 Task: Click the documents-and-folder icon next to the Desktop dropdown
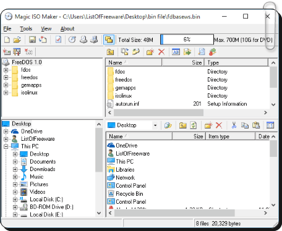tap(168, 125)
